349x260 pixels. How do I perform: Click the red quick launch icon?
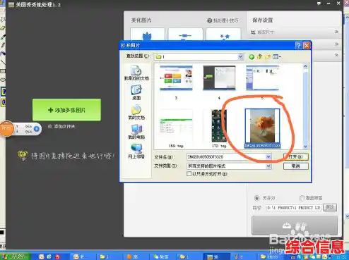(58, 256)
